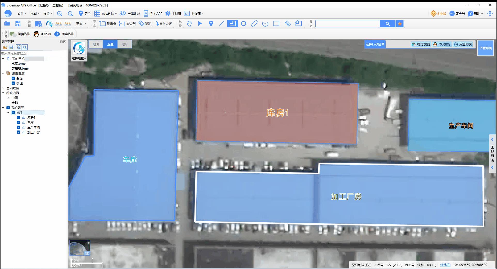The image size is (497, 269).
Task: Select the rectangle drawing tool
Action: click(276, 23)
